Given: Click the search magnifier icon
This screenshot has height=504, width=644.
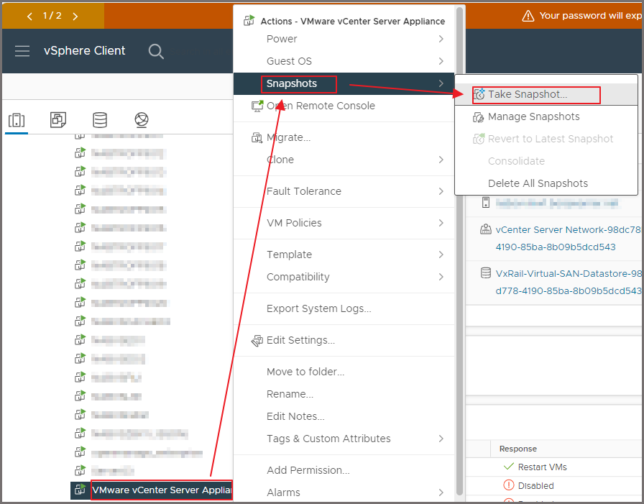Looking at the screenshot, I should tap(156, 52).
